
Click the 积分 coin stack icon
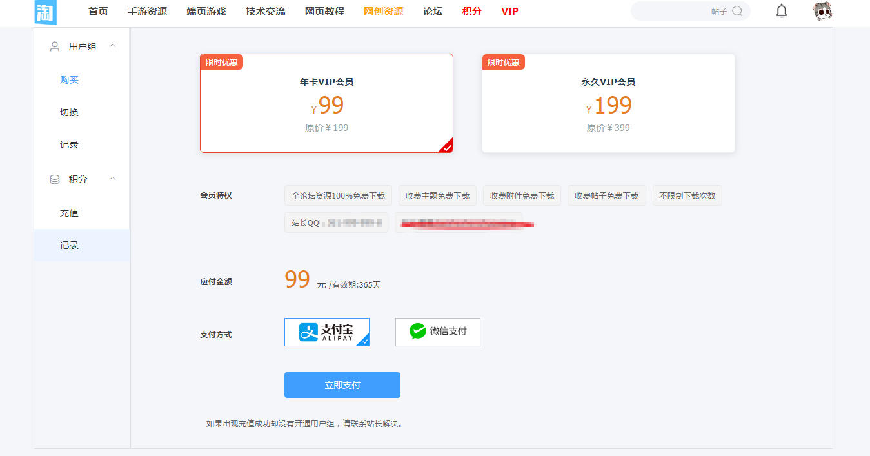pos(55,179)
